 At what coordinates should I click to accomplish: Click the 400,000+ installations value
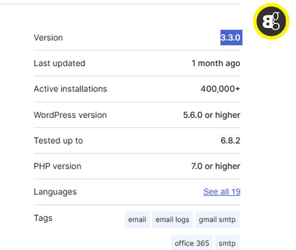[x=220, y=89]
